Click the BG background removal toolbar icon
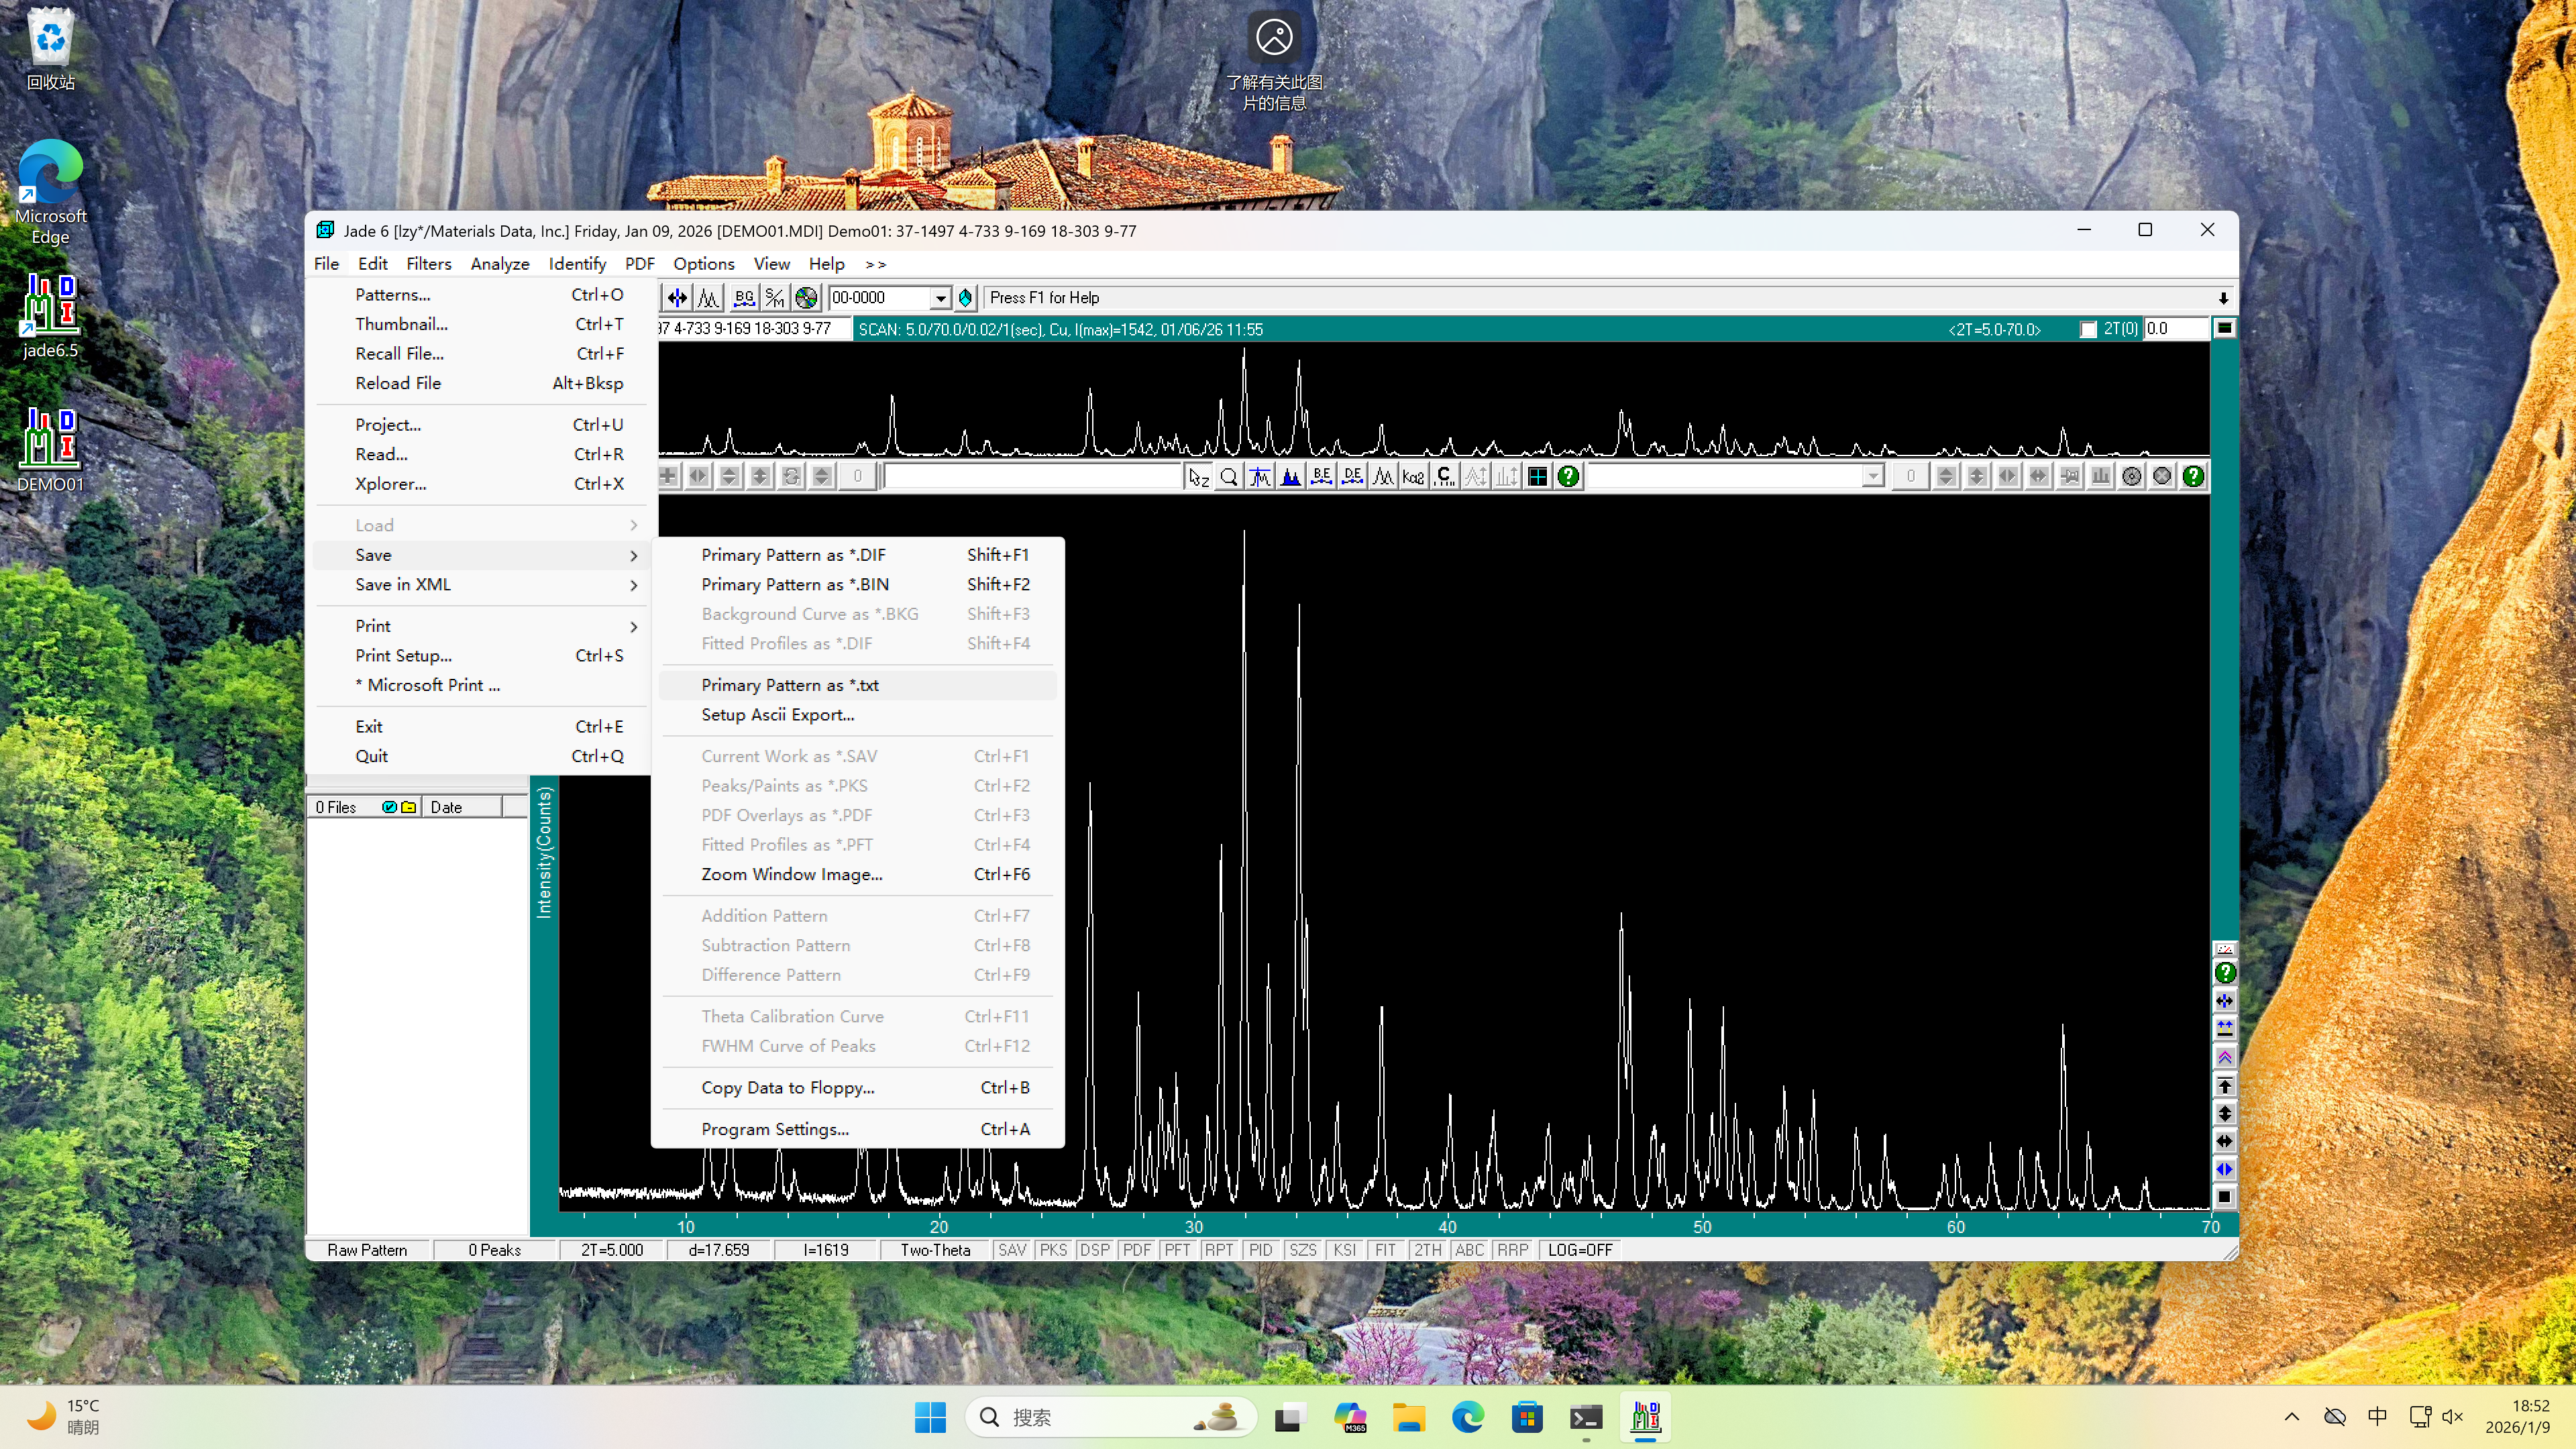 744,297
